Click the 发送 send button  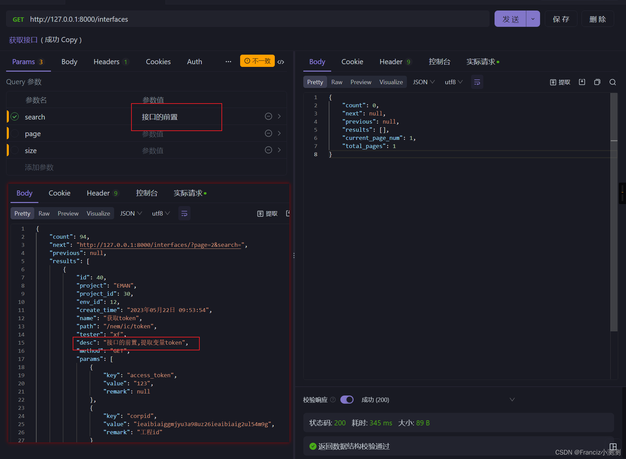(510, 19)
